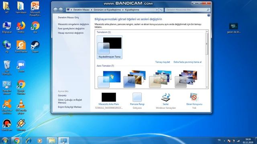
Task: Open Denetim Masası desktop icon
Action: [x=7, y=88]
